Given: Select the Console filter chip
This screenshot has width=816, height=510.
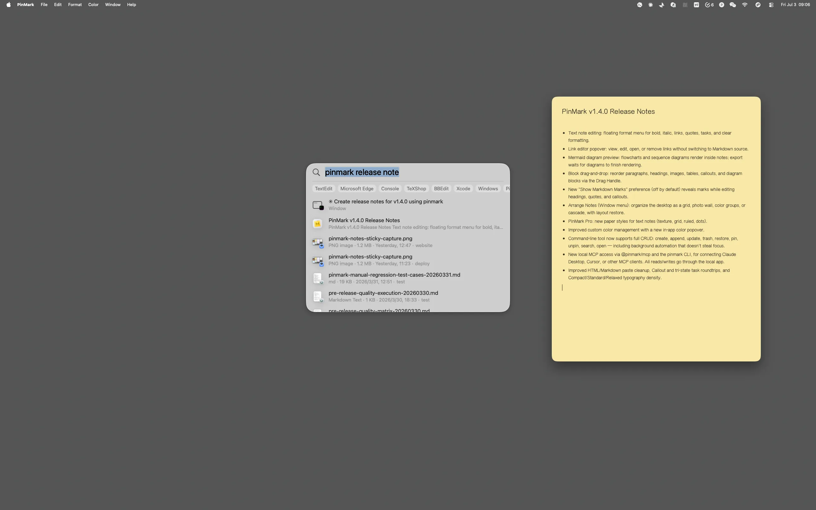Looking at the screenshot, I should pos(390,189).
